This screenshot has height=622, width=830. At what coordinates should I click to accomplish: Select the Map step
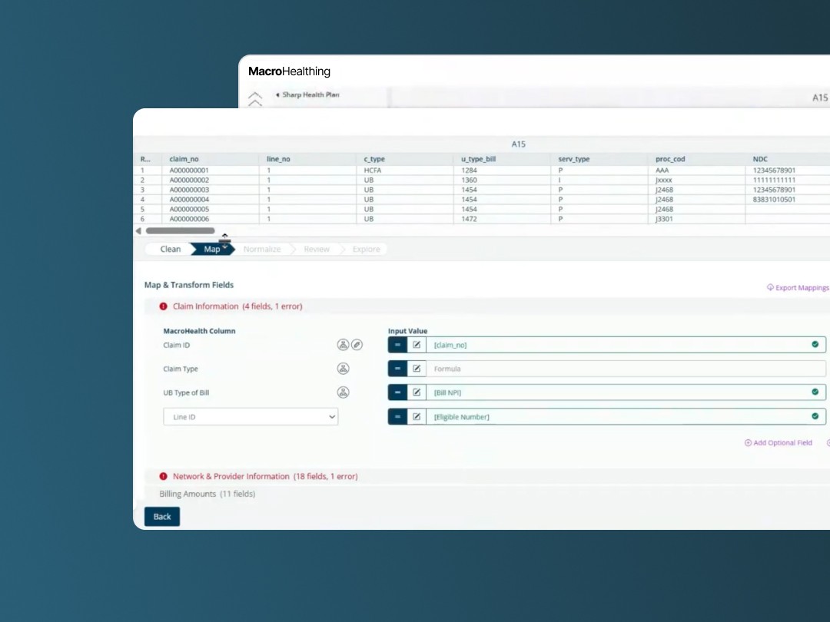pos(212,249)
